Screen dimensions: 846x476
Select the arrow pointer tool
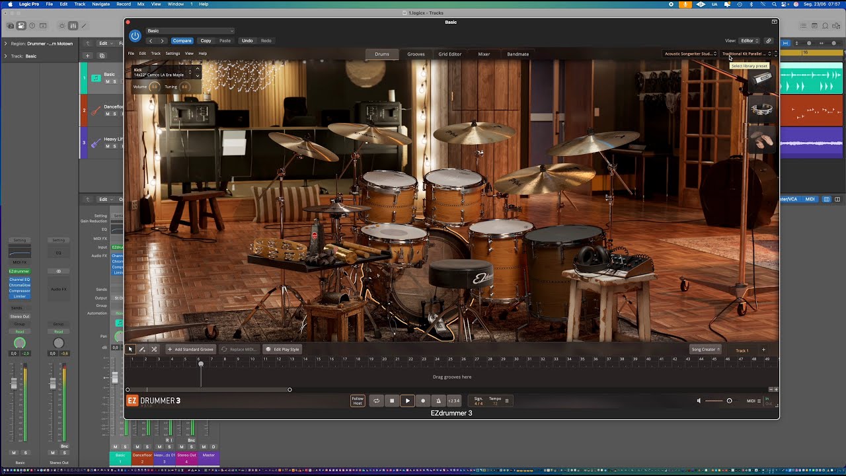coord(130,349)
